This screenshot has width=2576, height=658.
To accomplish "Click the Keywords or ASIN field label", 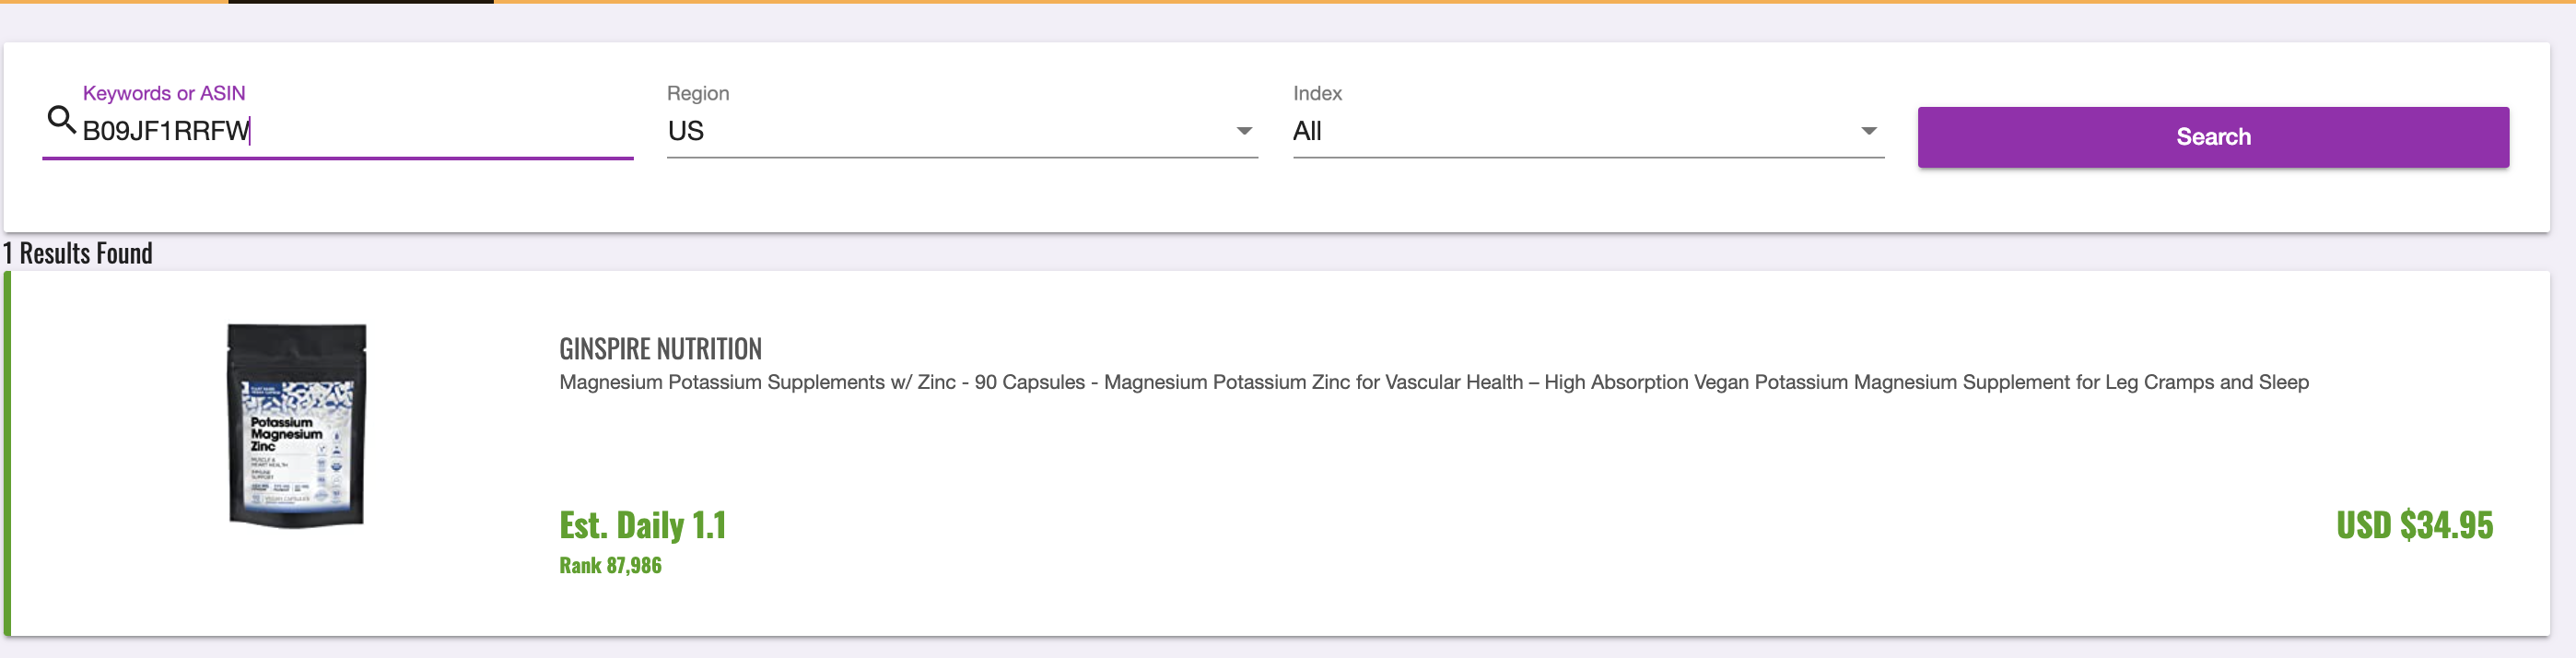I will [x=164, y=93].
